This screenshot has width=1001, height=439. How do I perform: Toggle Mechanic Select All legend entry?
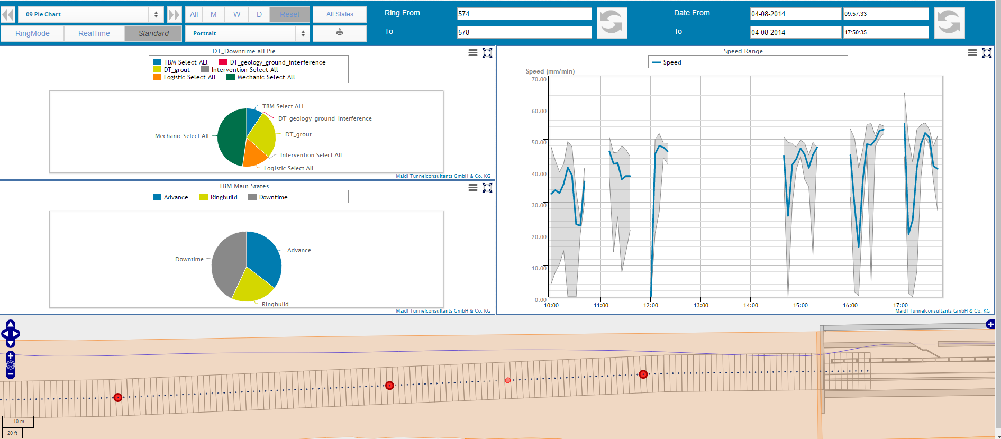click(x=261, y=77)
